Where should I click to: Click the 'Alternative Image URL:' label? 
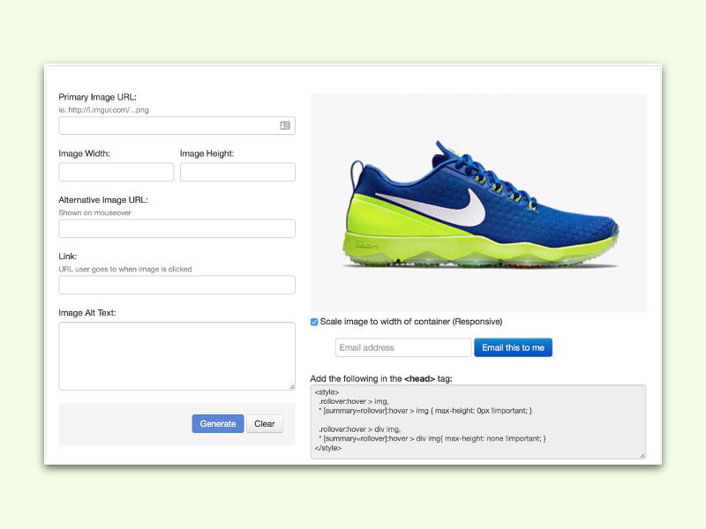103,200
